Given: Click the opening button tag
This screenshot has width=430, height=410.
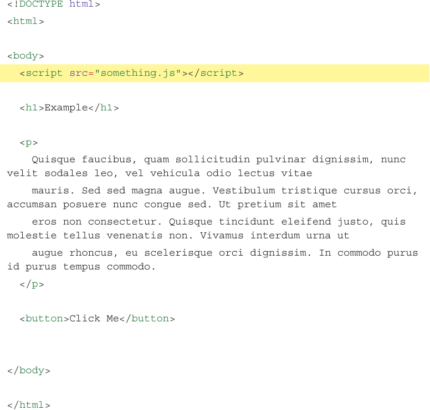Looking at the screenshot, I should [x=44, y=319].
